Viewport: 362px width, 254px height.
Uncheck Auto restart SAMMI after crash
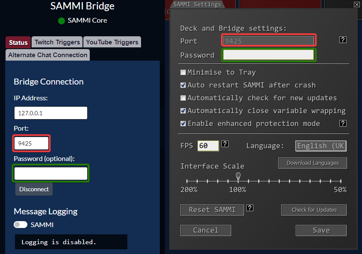183,85
